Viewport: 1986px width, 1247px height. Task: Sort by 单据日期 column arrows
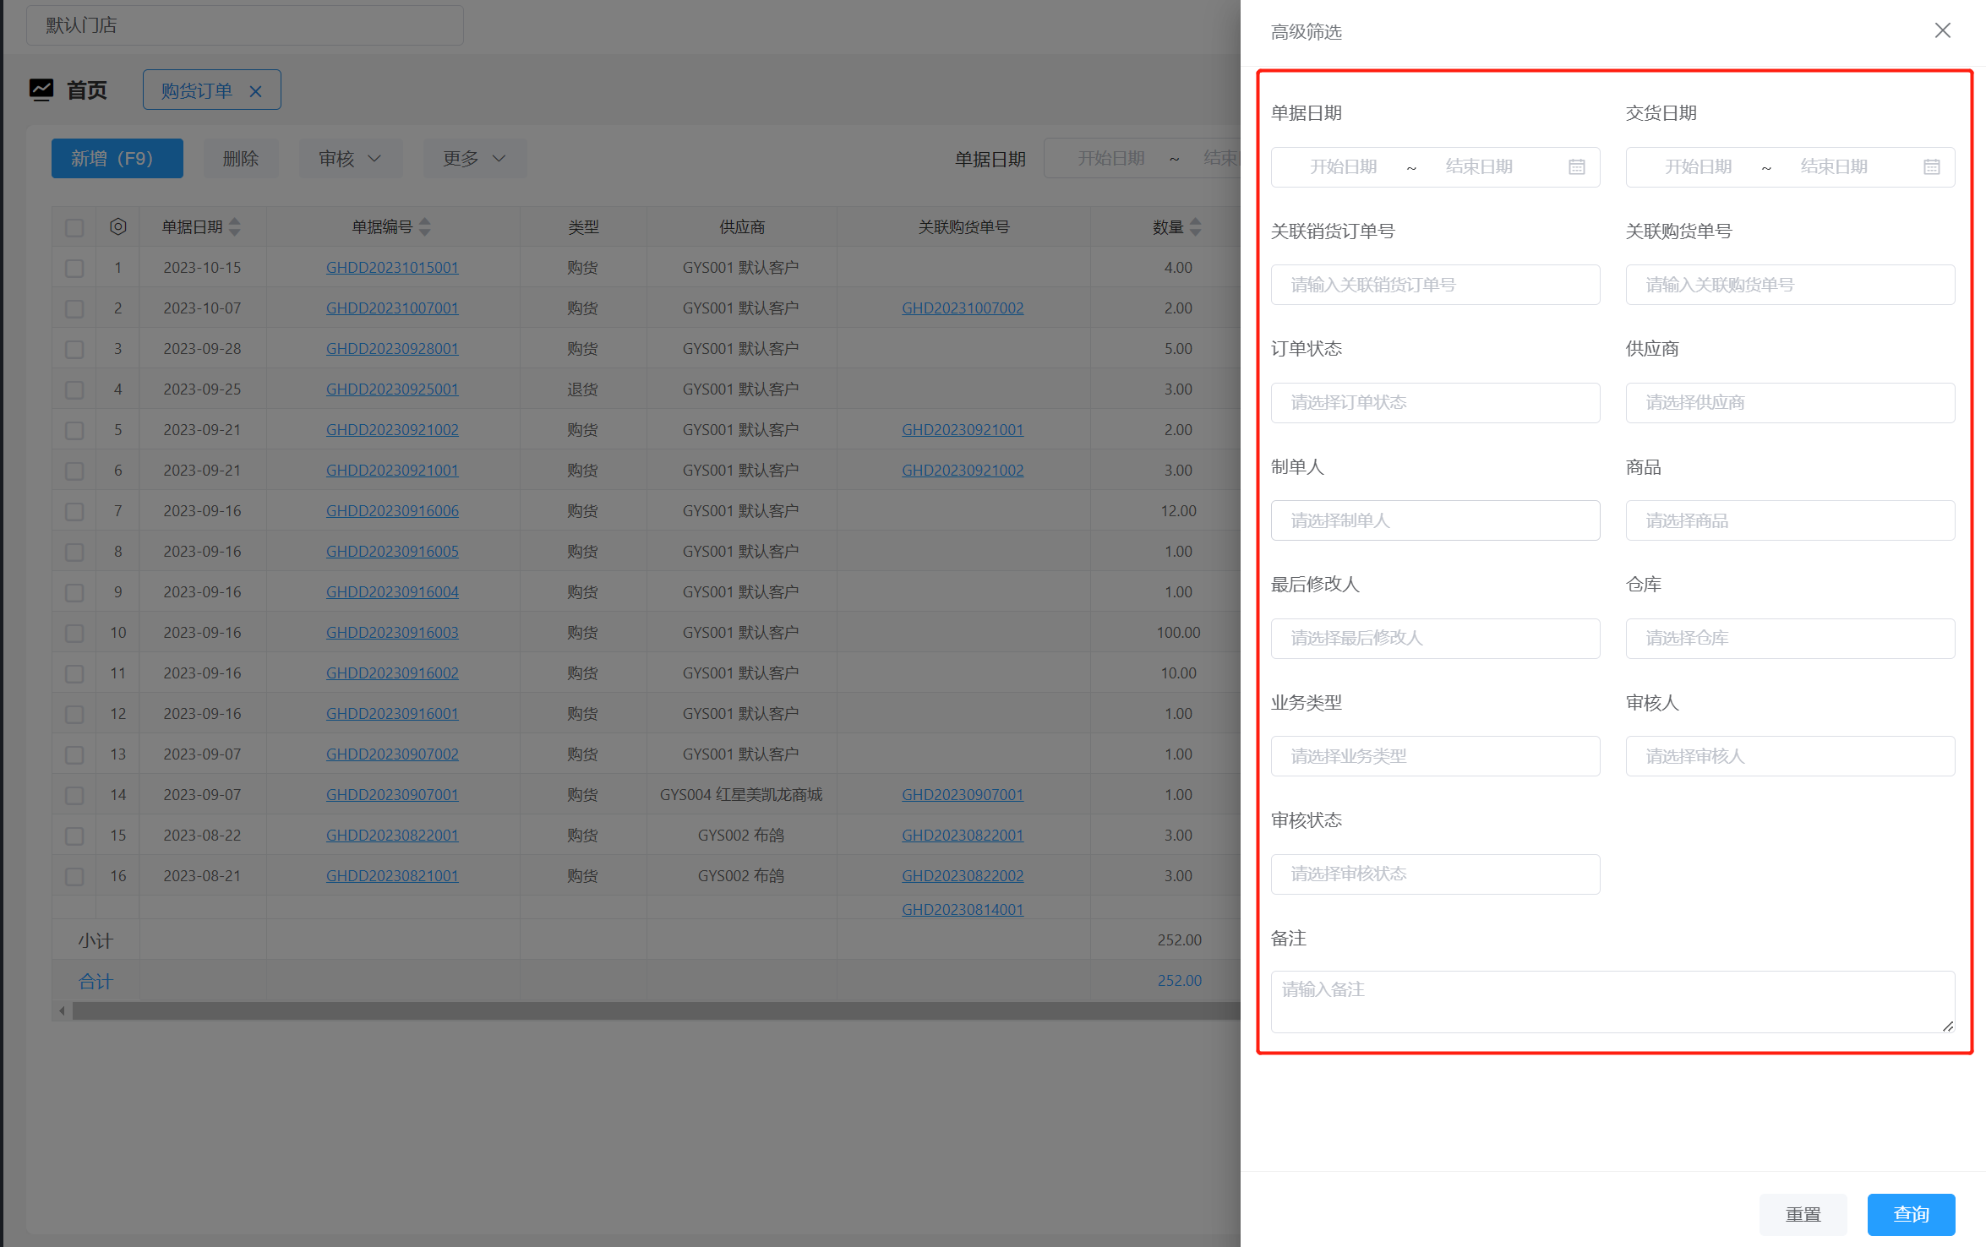pos(235,226)
